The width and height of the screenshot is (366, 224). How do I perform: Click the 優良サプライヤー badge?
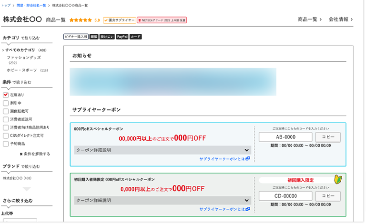[x=119, y=20]
